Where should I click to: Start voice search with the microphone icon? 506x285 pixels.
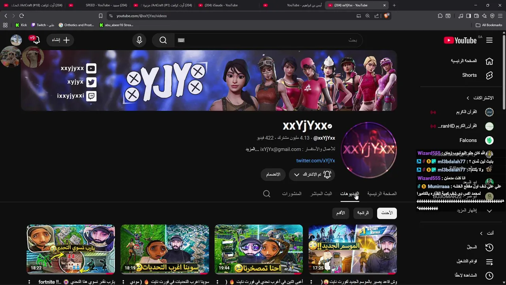139,40
